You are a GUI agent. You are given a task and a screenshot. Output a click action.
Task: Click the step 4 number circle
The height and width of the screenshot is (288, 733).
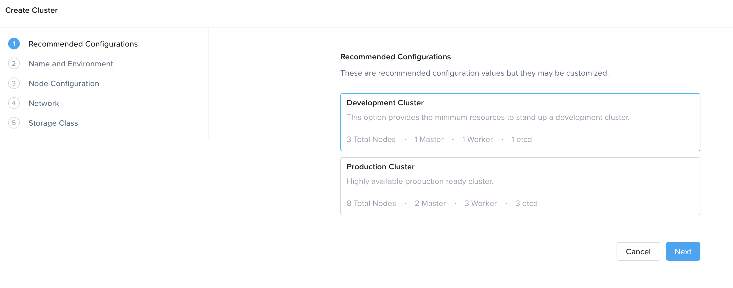14,103
